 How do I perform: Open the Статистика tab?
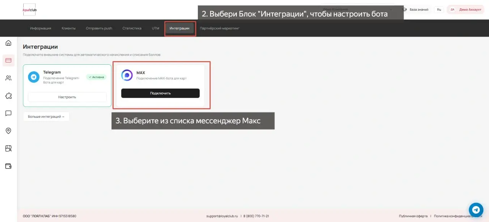pos(132,28)
